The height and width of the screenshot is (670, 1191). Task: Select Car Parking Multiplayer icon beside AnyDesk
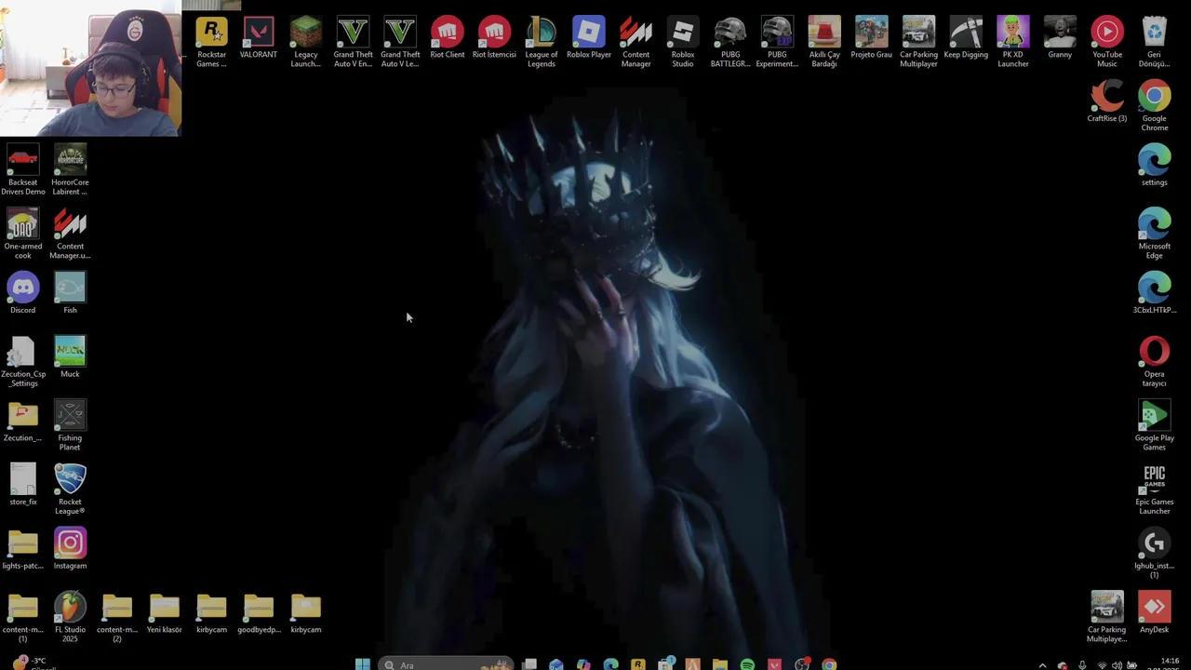click(x=1107, y=616)
